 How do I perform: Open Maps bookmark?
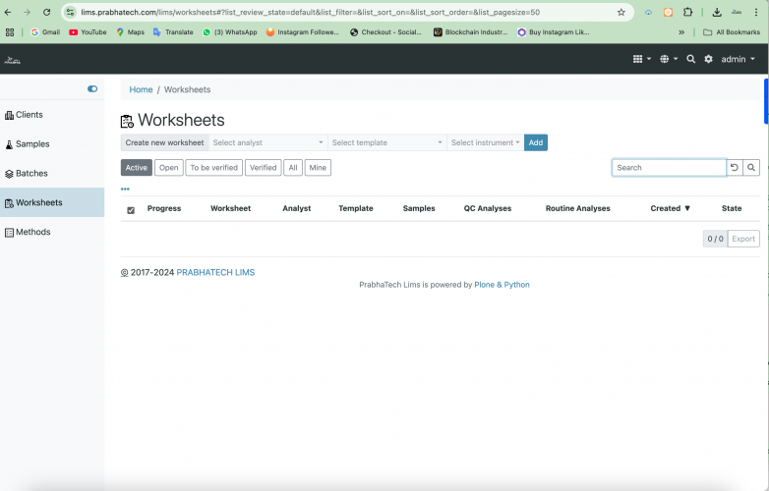point(131,32)
